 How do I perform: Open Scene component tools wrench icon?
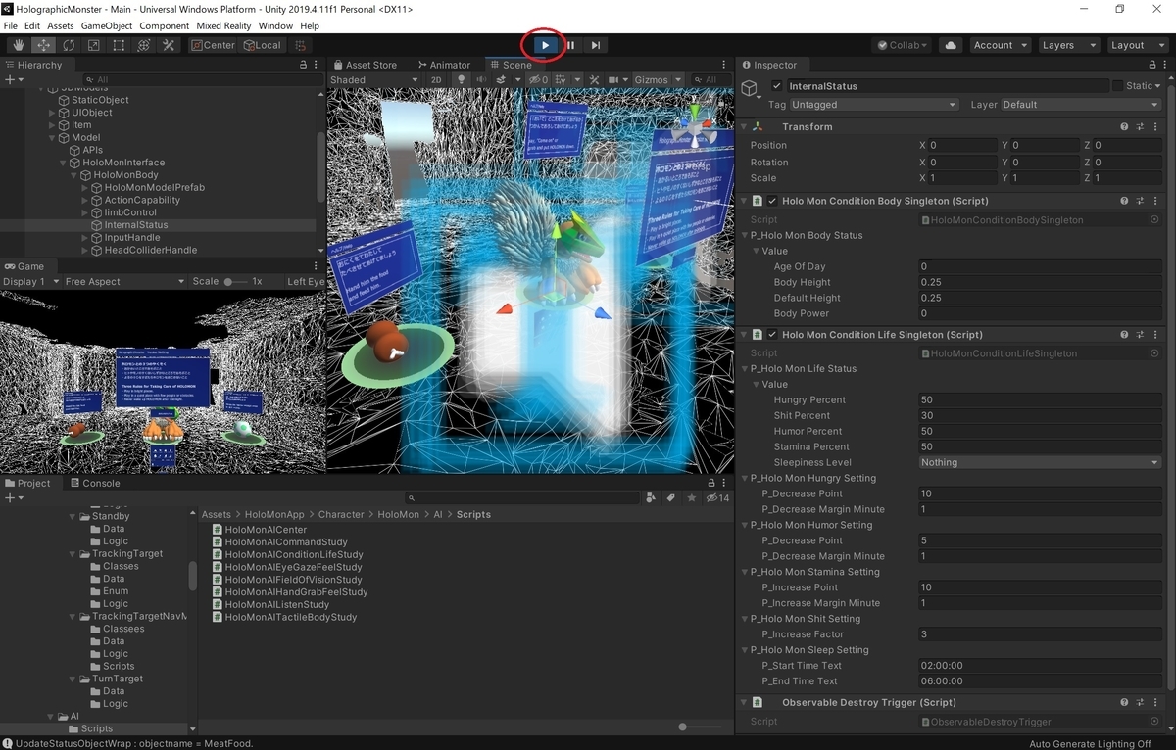594,80
